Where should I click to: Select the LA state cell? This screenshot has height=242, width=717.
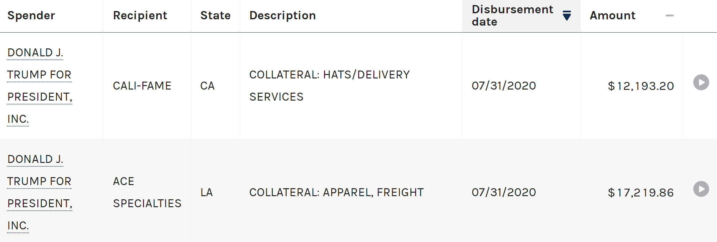click(x=207, y=192)
